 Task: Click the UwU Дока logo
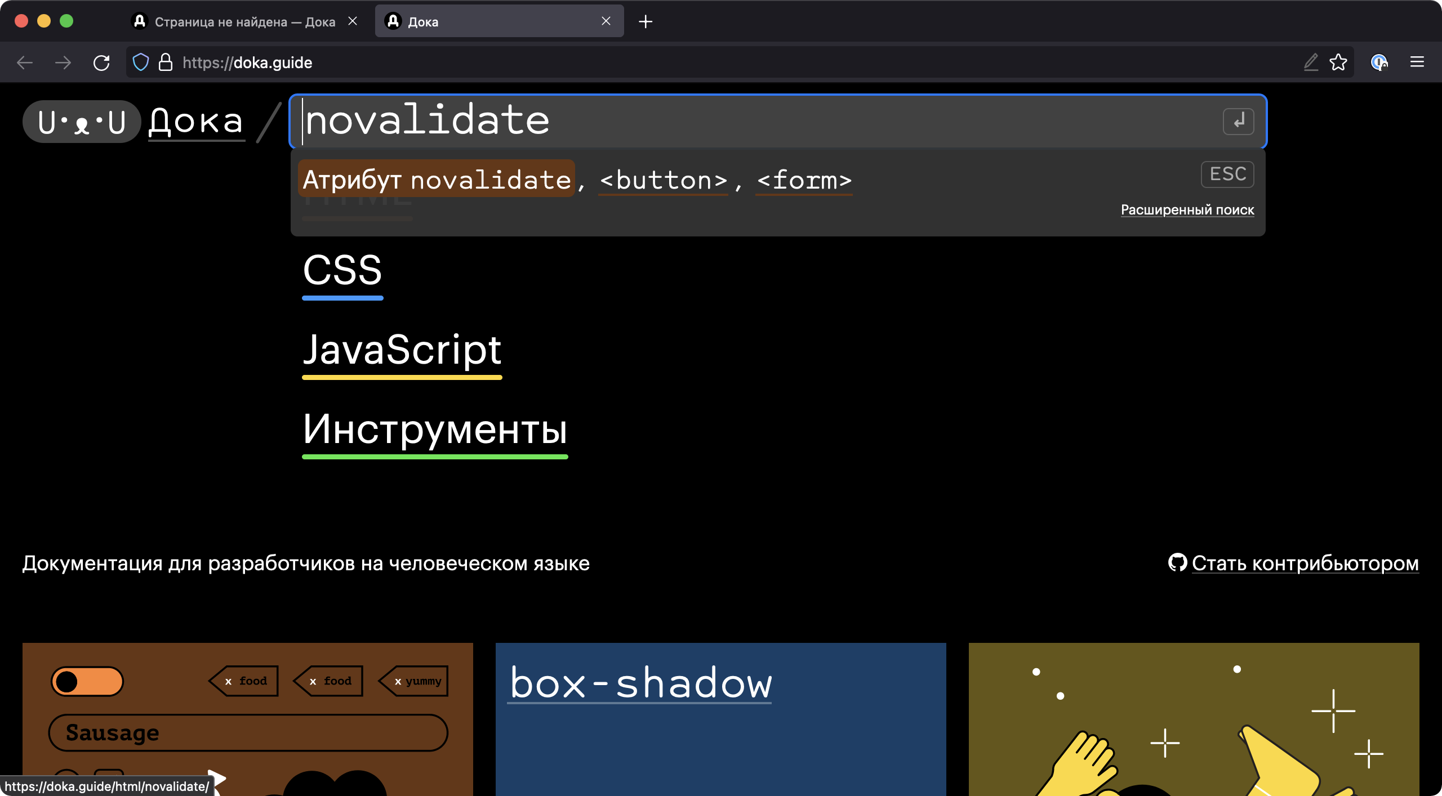(x=81, y=120)
